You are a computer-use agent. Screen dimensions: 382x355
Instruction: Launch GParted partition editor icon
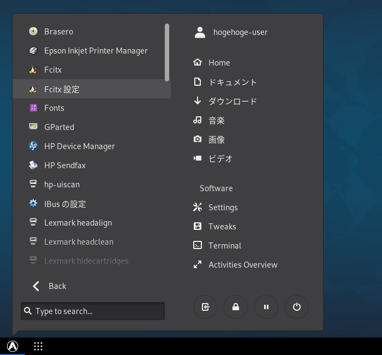(33, 127)
